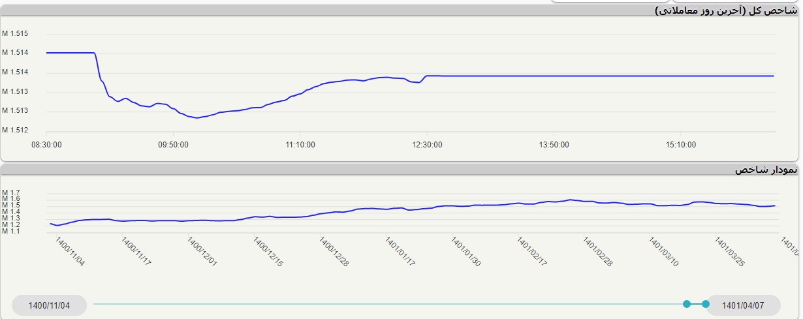Image resolution: width=803 pixels, height=319 pixels.
Task: Click the left handle of the date range slider
Action: (687, 304)
